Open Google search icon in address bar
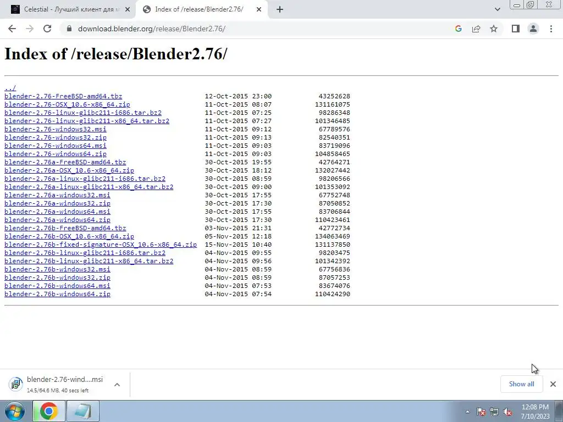 (x=458, y=29)
